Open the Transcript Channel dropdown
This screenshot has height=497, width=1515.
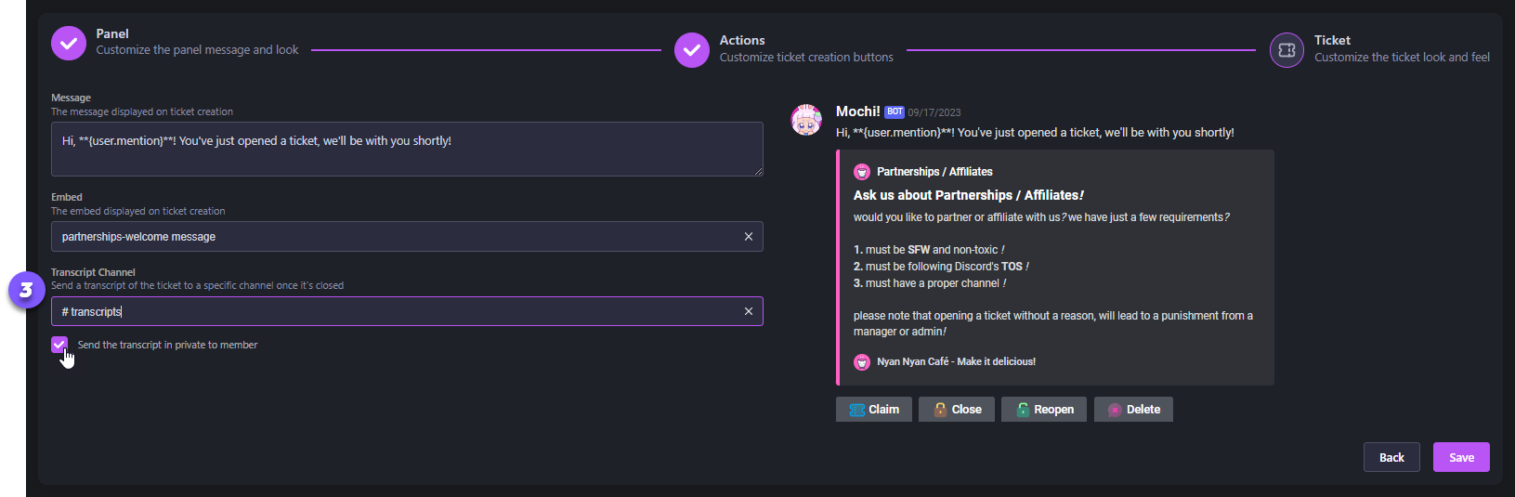click(x=390, y=311)
